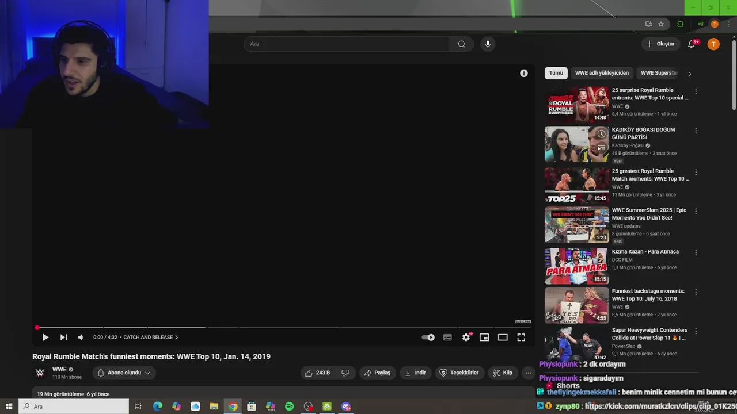
Task: Bookmark this page with the star icon
Action: point(661,24)
